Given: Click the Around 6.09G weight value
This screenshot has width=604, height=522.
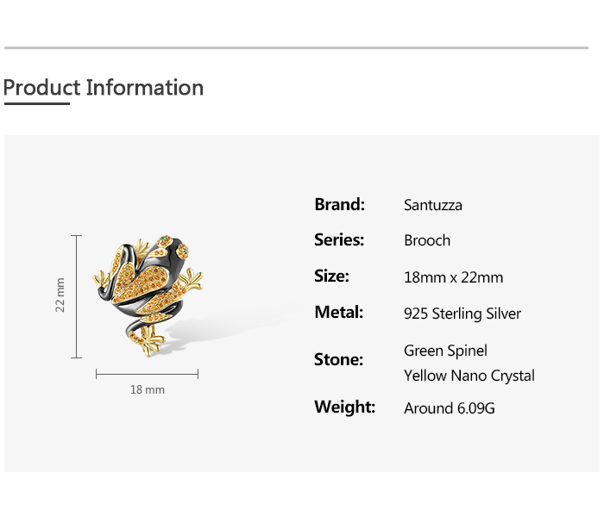Looking at the screenshot, I should coord(450,408).
